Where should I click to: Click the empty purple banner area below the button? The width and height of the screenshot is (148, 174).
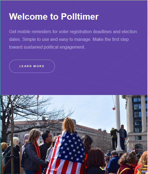point(74,84)
